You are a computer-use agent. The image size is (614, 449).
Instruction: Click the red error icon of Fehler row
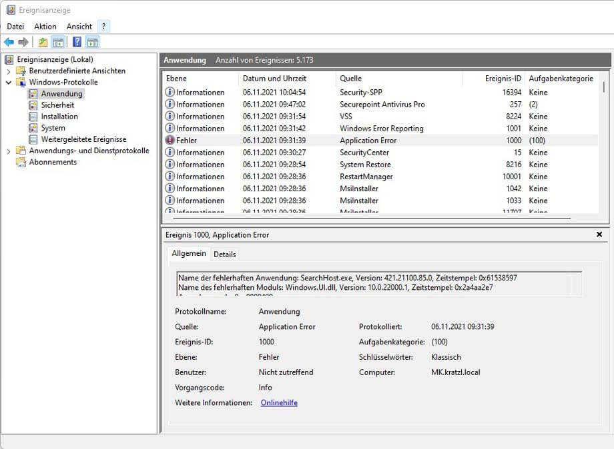(170, 140)
